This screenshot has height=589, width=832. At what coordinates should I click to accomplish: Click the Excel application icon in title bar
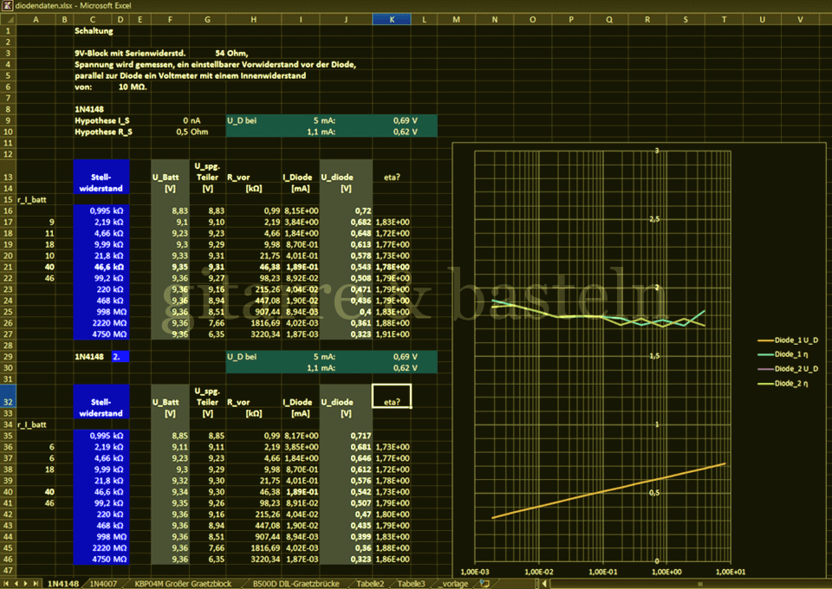click(7, 6)
